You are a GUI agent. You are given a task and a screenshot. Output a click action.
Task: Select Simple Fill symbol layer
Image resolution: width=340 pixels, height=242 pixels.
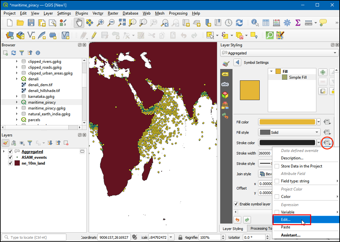tap(298, 77)
